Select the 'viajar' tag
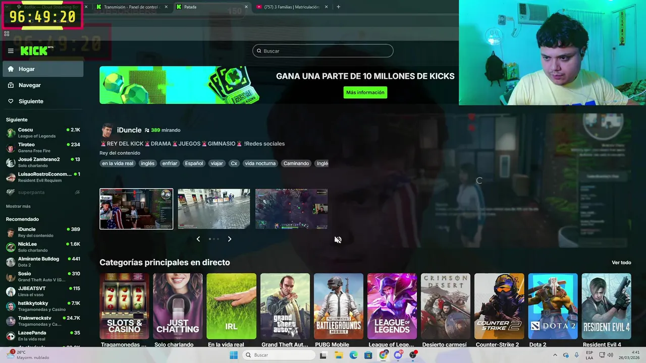 pos(217,163)
